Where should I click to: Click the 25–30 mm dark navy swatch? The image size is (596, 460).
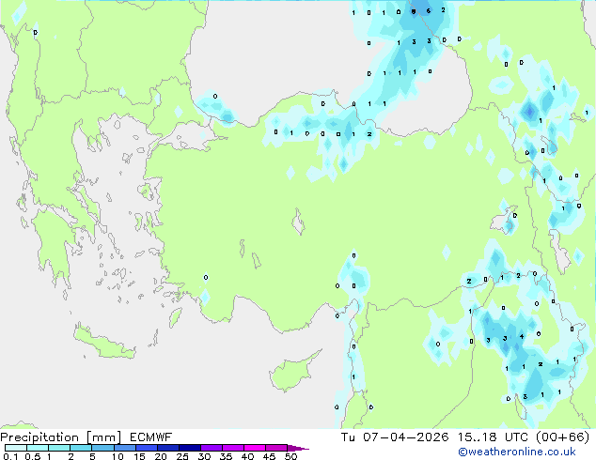(x=190, y=448)
